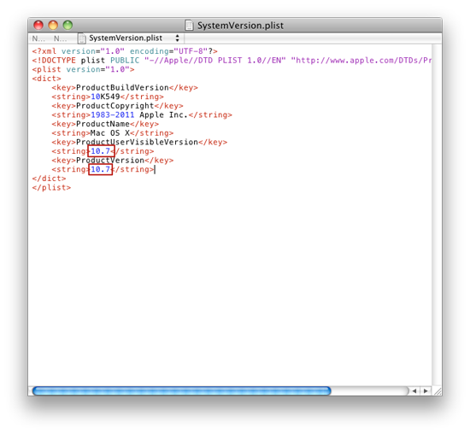Click the 10.7 value under ProductVersion
The height and width of the screenshot is (434, 470).
pyautogui.click(x=101, y=169)
